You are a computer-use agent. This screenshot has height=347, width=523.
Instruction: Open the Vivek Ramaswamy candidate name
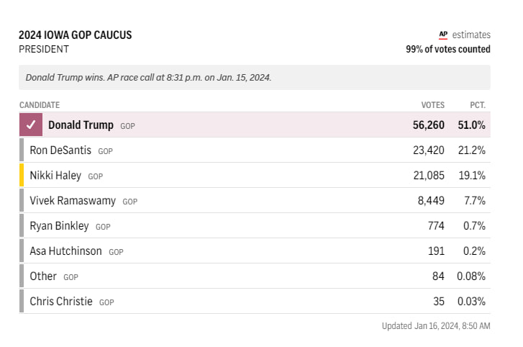[73, 201]
